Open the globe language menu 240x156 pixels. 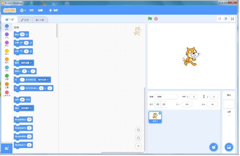(x=23, y=10)
